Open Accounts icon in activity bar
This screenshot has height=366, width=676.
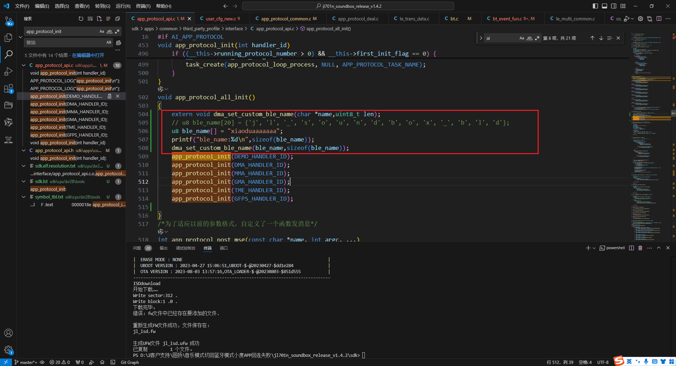pos(8,333)
